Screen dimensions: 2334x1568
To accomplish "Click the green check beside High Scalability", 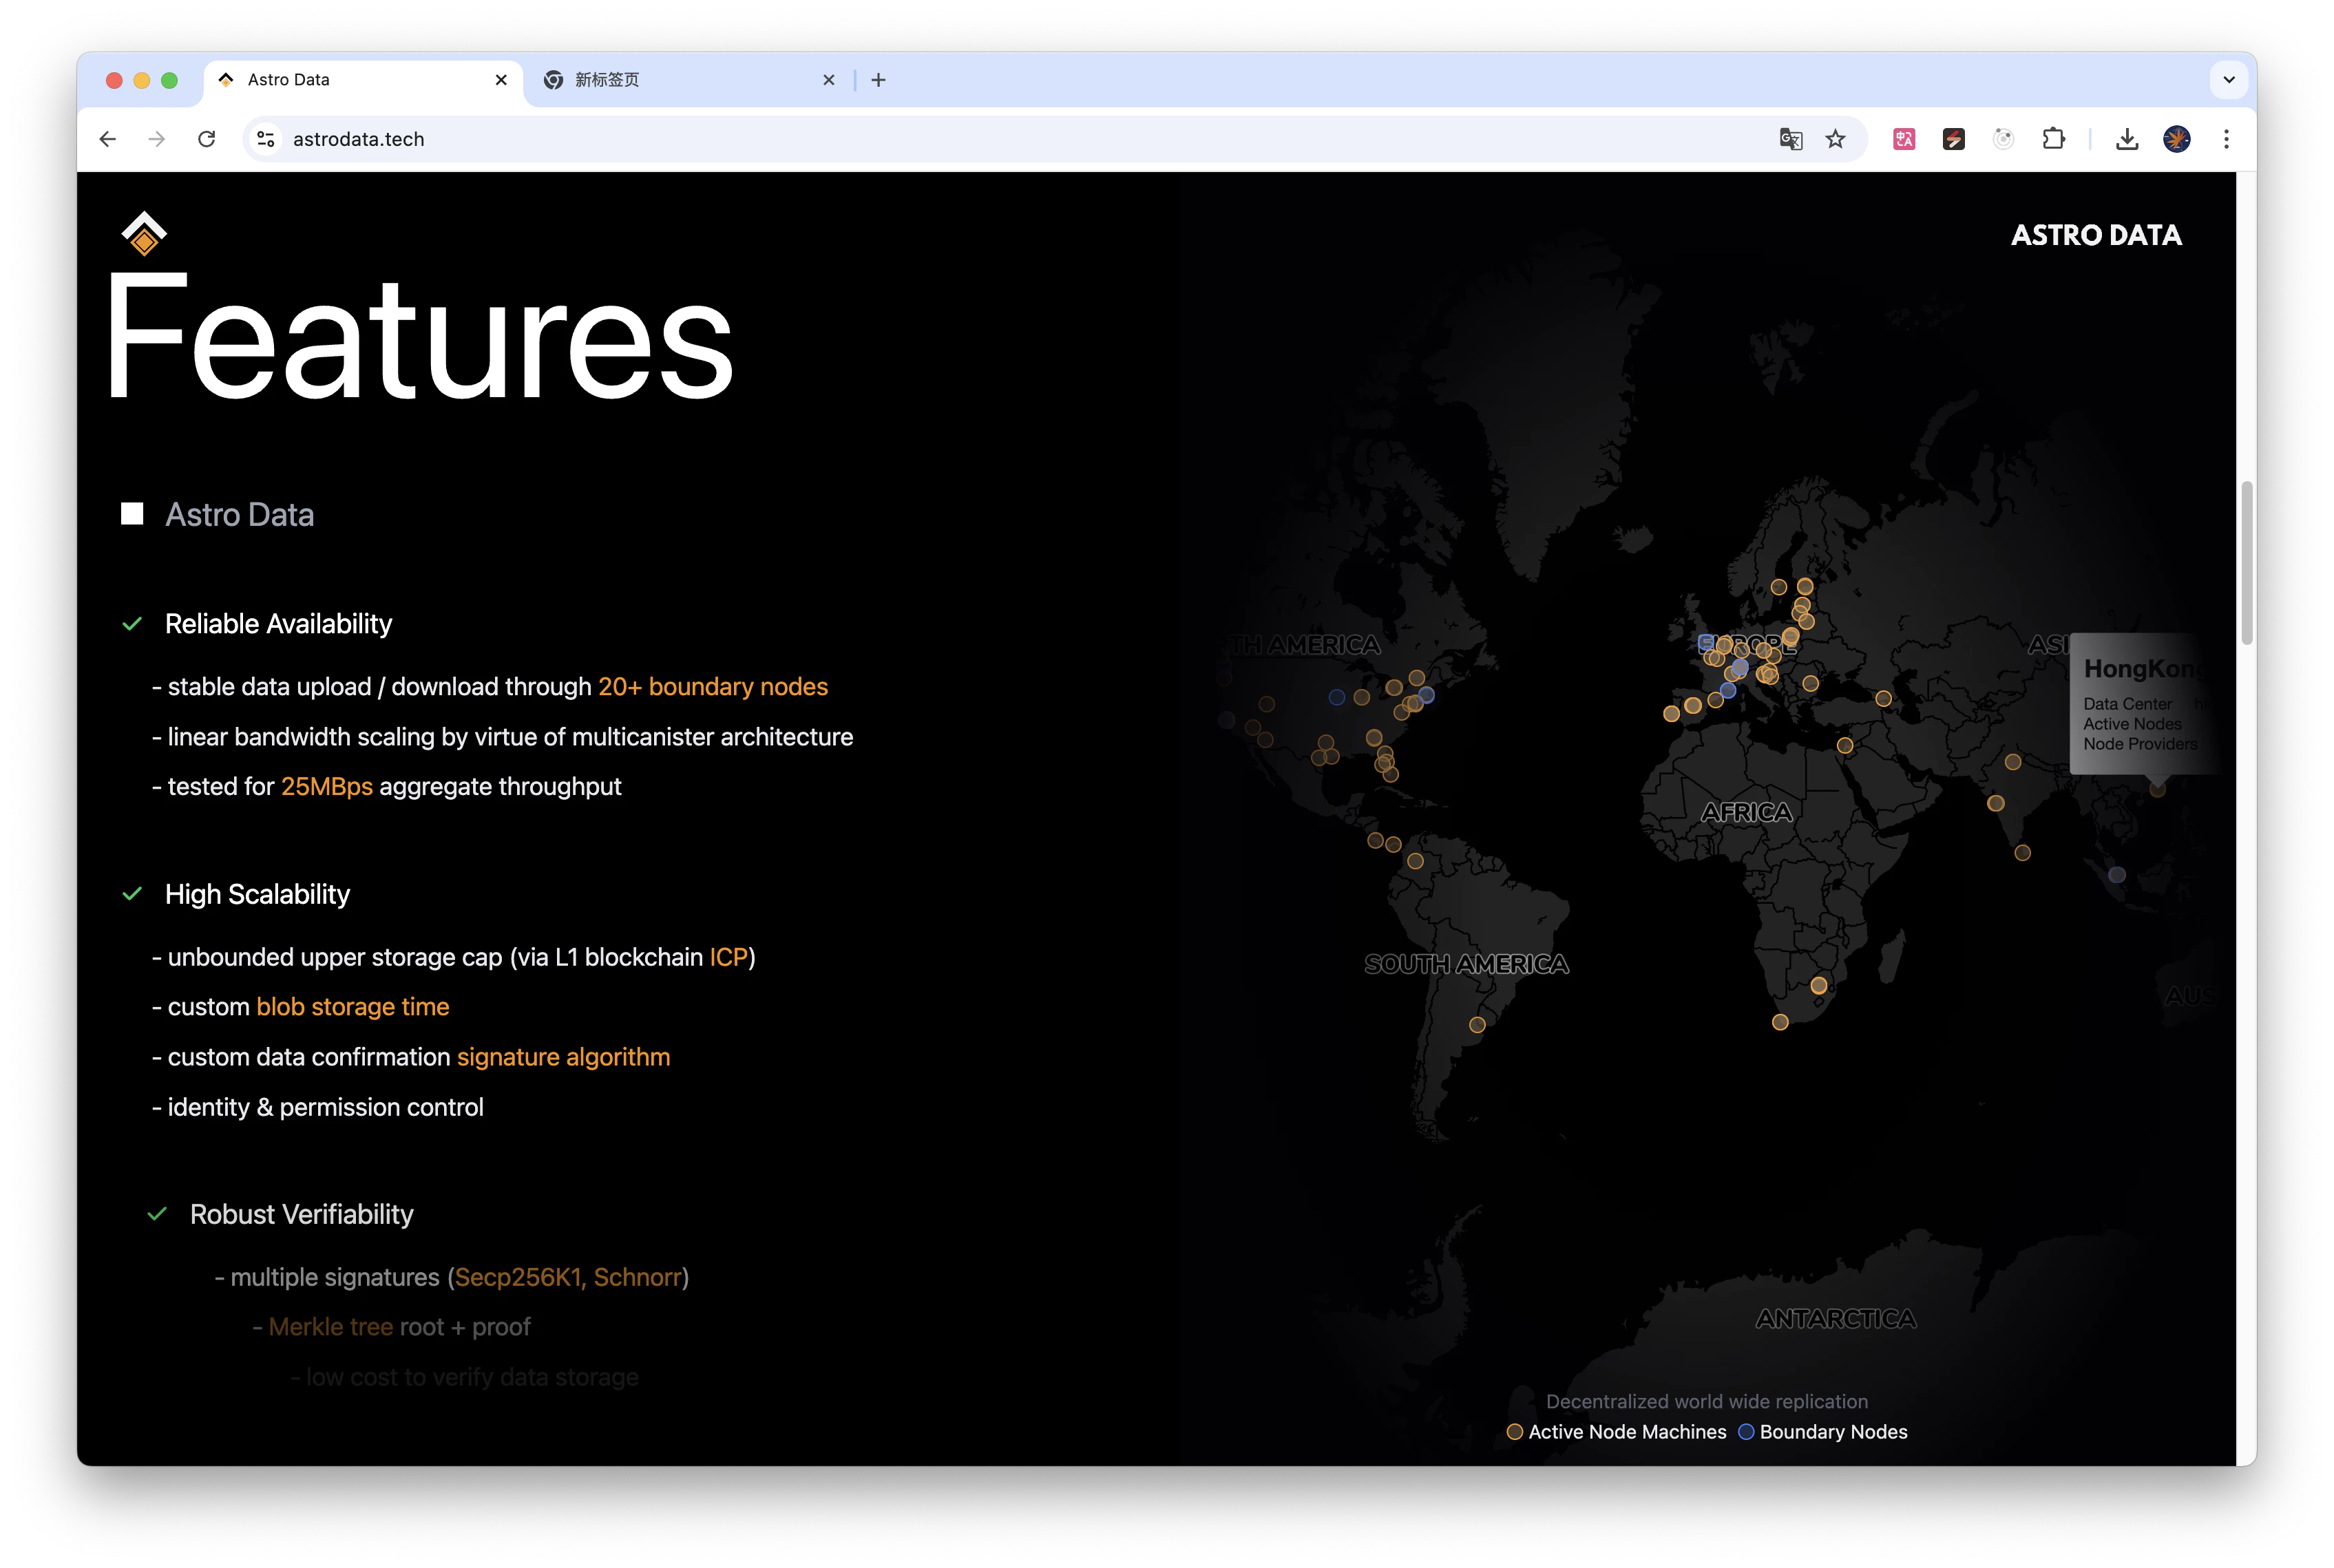I will pos(132,894).
